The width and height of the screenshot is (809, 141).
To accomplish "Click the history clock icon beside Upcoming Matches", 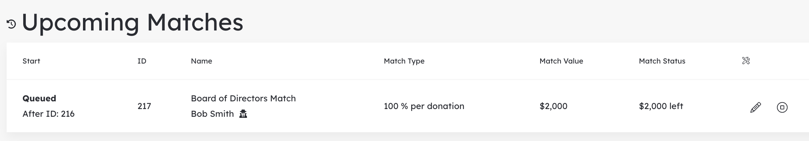I will click(11, 24).
